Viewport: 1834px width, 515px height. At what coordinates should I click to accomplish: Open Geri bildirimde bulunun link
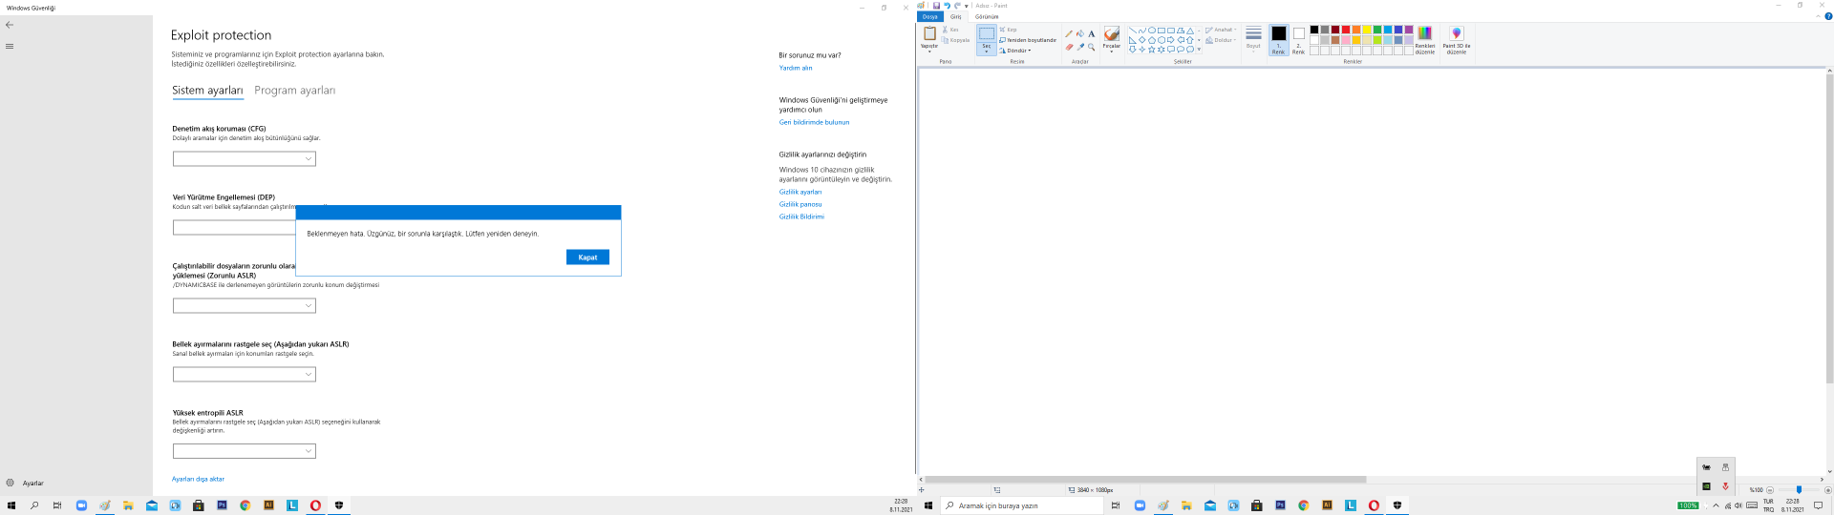[x=814, y=122]
